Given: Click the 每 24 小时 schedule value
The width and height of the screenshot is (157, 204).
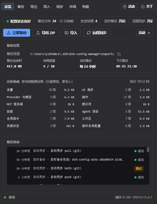Looking at the screenshot, I should tap(88, 67).
